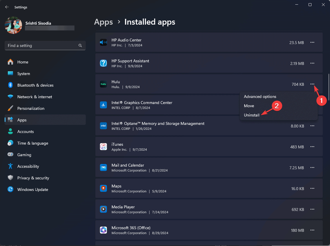Open the Home settings page
Viewport: 330px width, 246px height.
click(45, 62)
